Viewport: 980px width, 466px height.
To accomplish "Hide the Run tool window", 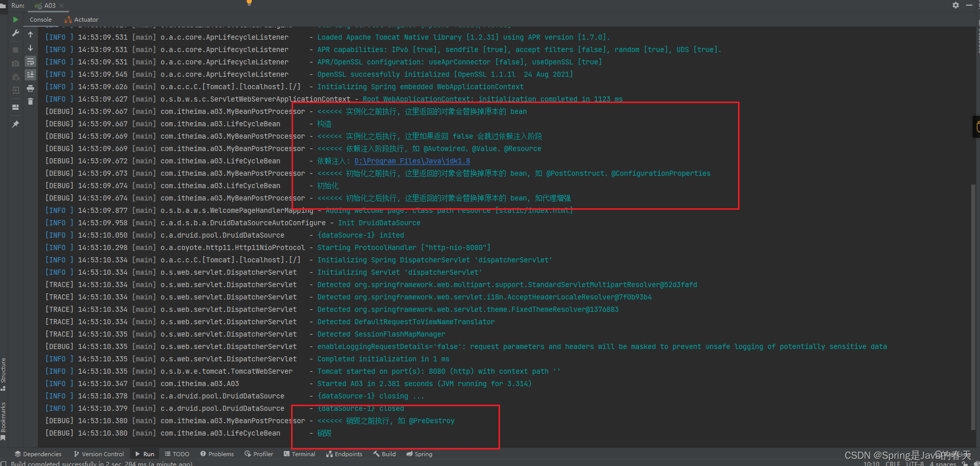I will (x=969, y=5).
